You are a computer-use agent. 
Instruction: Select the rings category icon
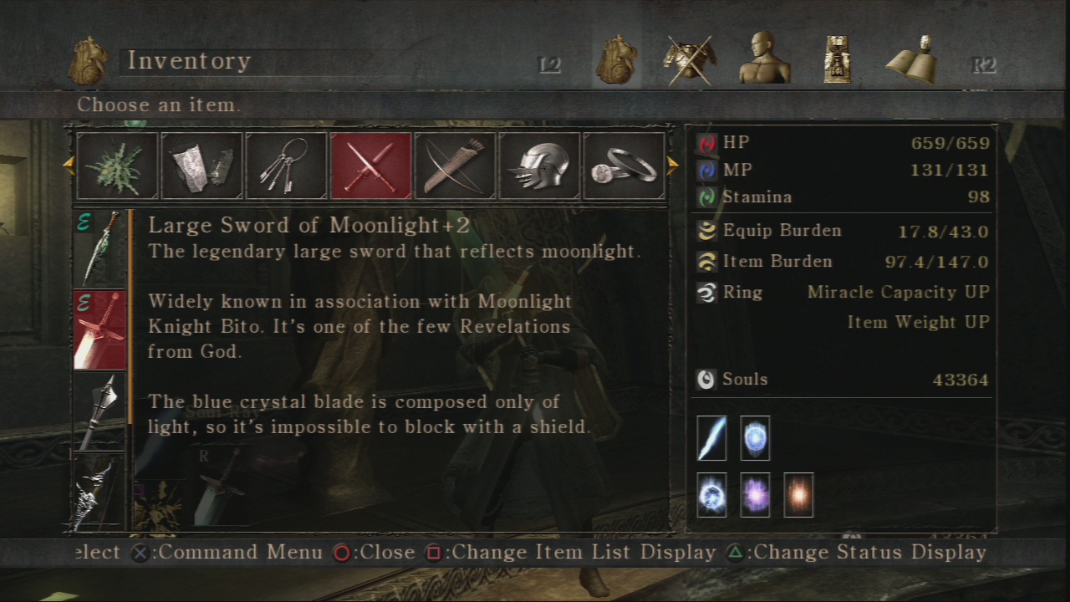624,166
